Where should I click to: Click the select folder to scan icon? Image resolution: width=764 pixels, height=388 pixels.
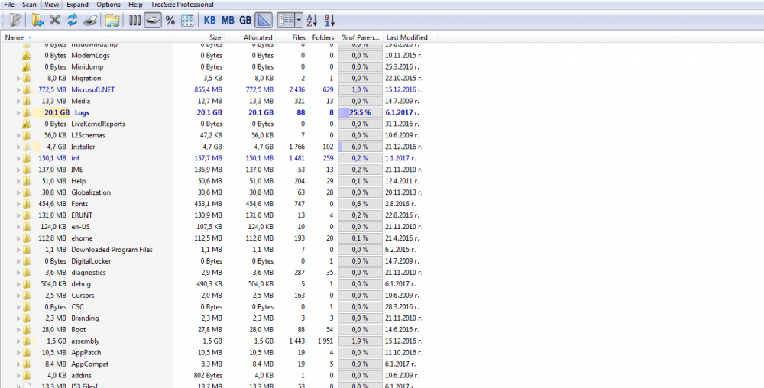point(37,20)
